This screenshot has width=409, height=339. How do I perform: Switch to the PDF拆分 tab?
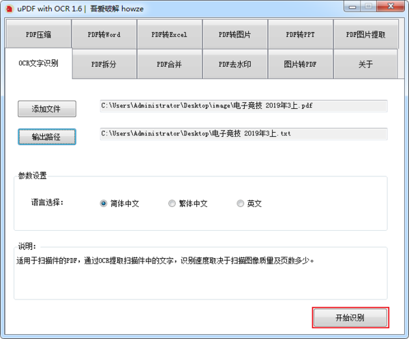pyautogui.click(x=104, y=64)
